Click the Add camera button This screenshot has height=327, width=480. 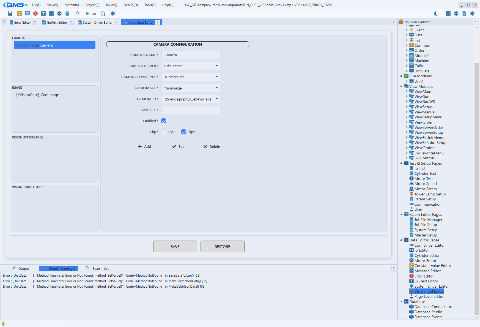144,146
